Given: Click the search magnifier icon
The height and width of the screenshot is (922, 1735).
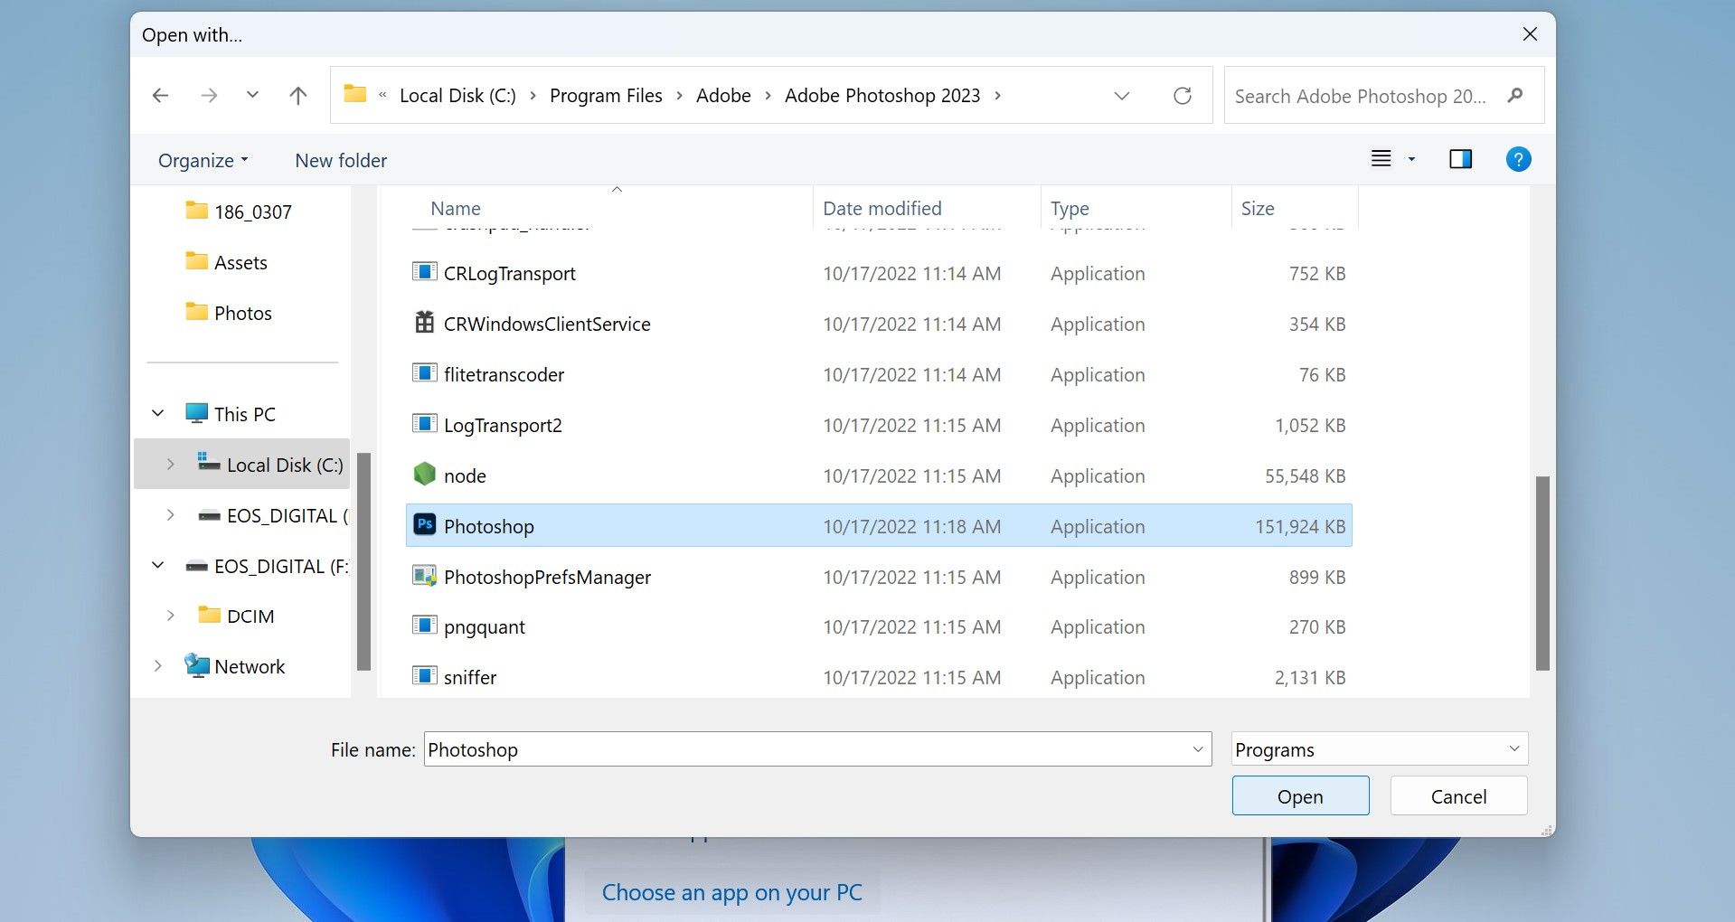Looking at the screenshot, I should tap(1515, 95).
